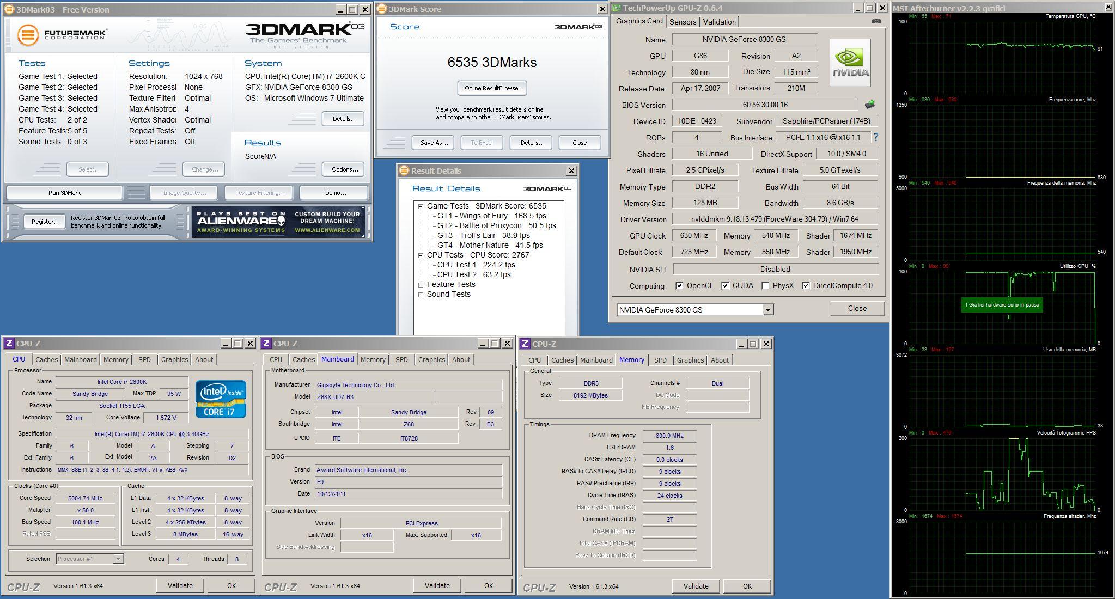
Task: Click Details button in 3DMark Score window
Action: [532, 143]
